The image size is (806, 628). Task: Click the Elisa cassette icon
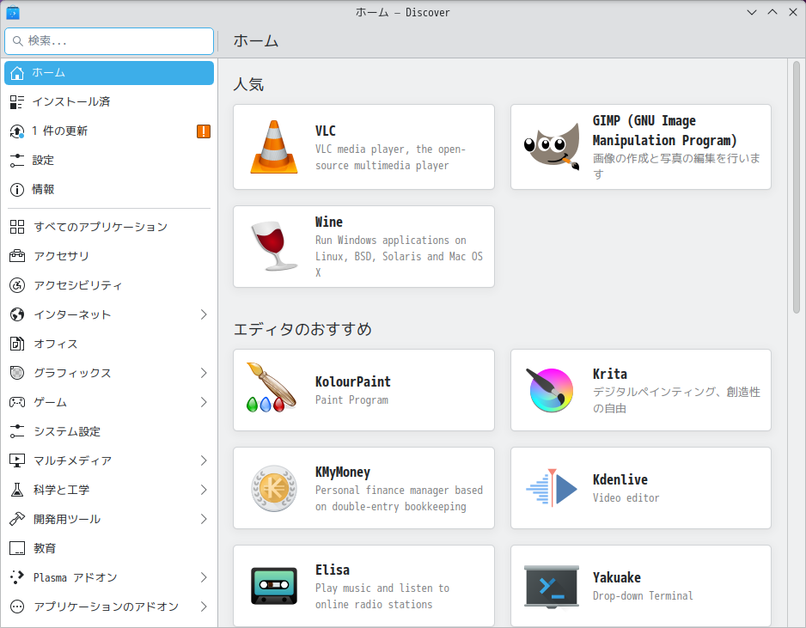[274, 586]
